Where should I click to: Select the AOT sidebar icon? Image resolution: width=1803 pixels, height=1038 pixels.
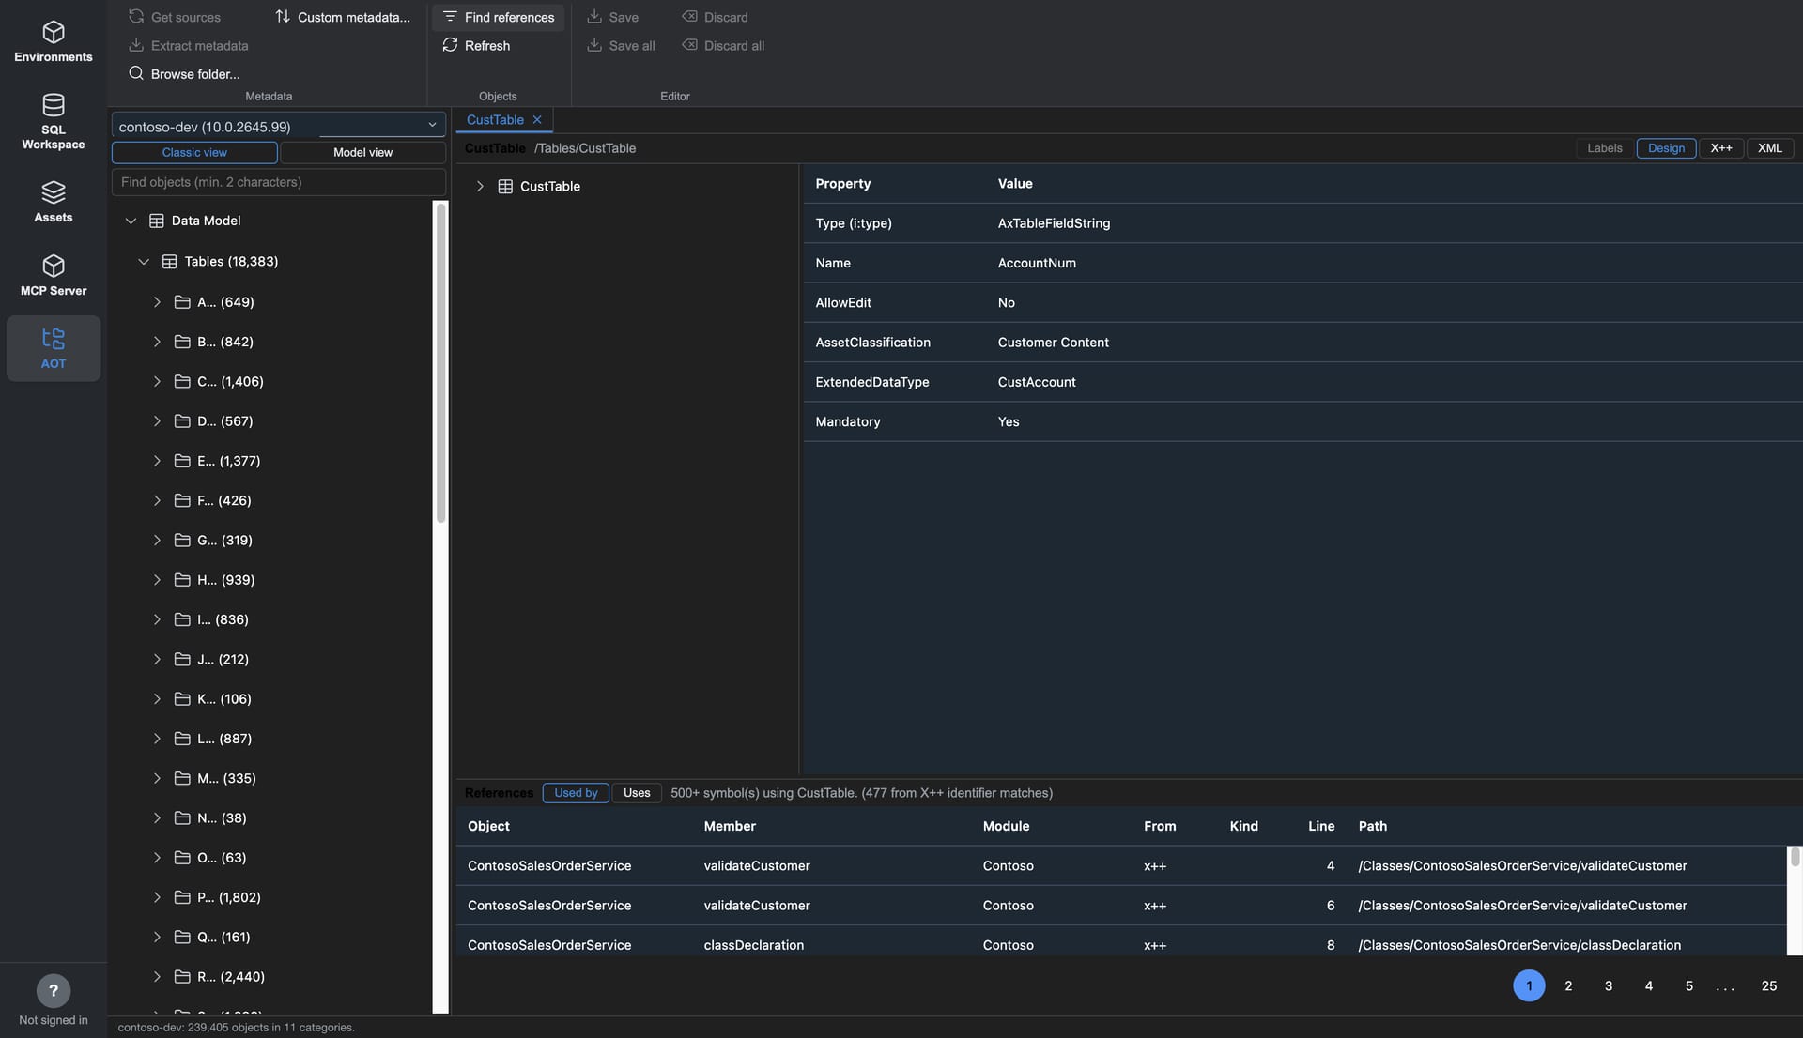coord(54,348)
